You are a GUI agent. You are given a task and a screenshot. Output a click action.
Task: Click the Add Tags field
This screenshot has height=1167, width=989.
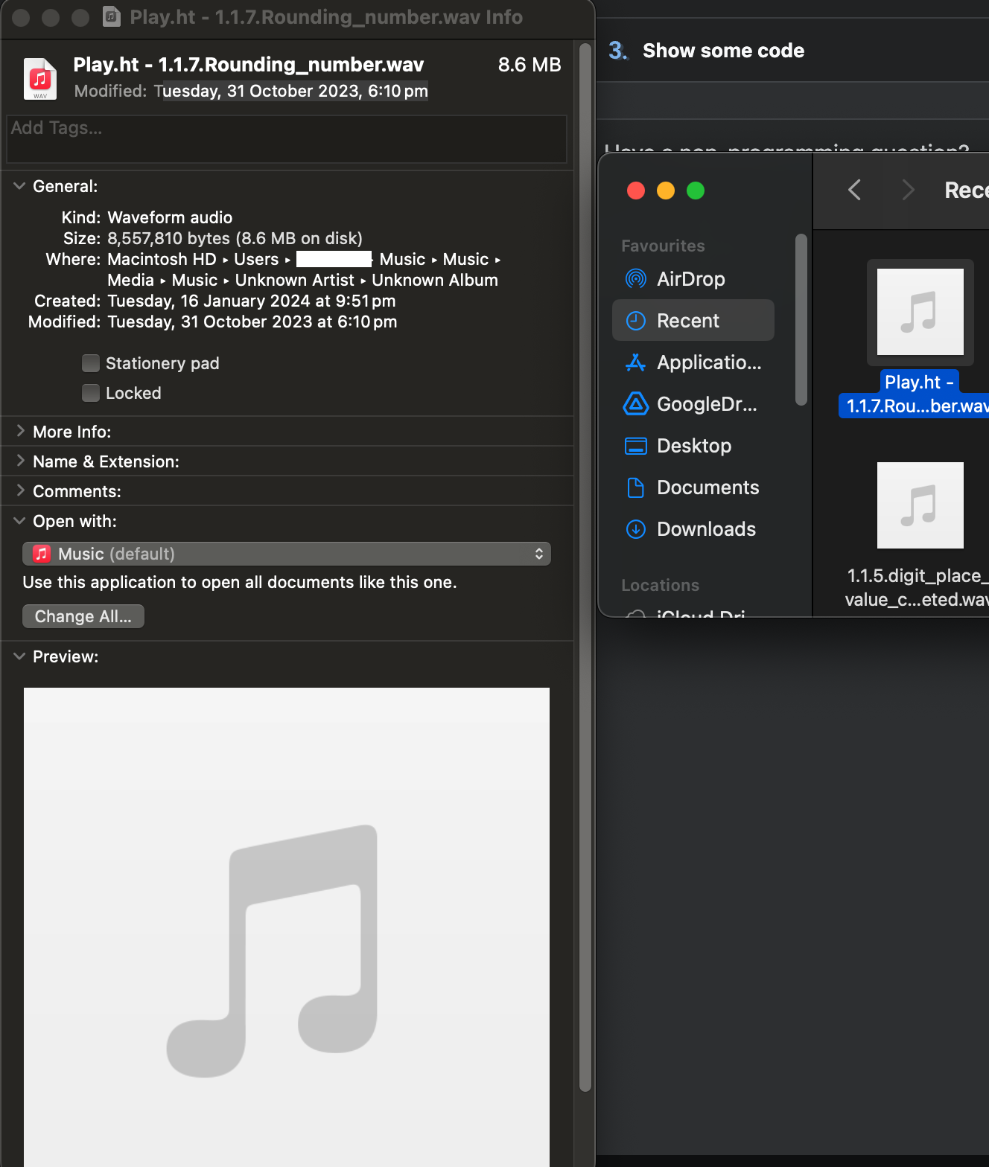287,139
